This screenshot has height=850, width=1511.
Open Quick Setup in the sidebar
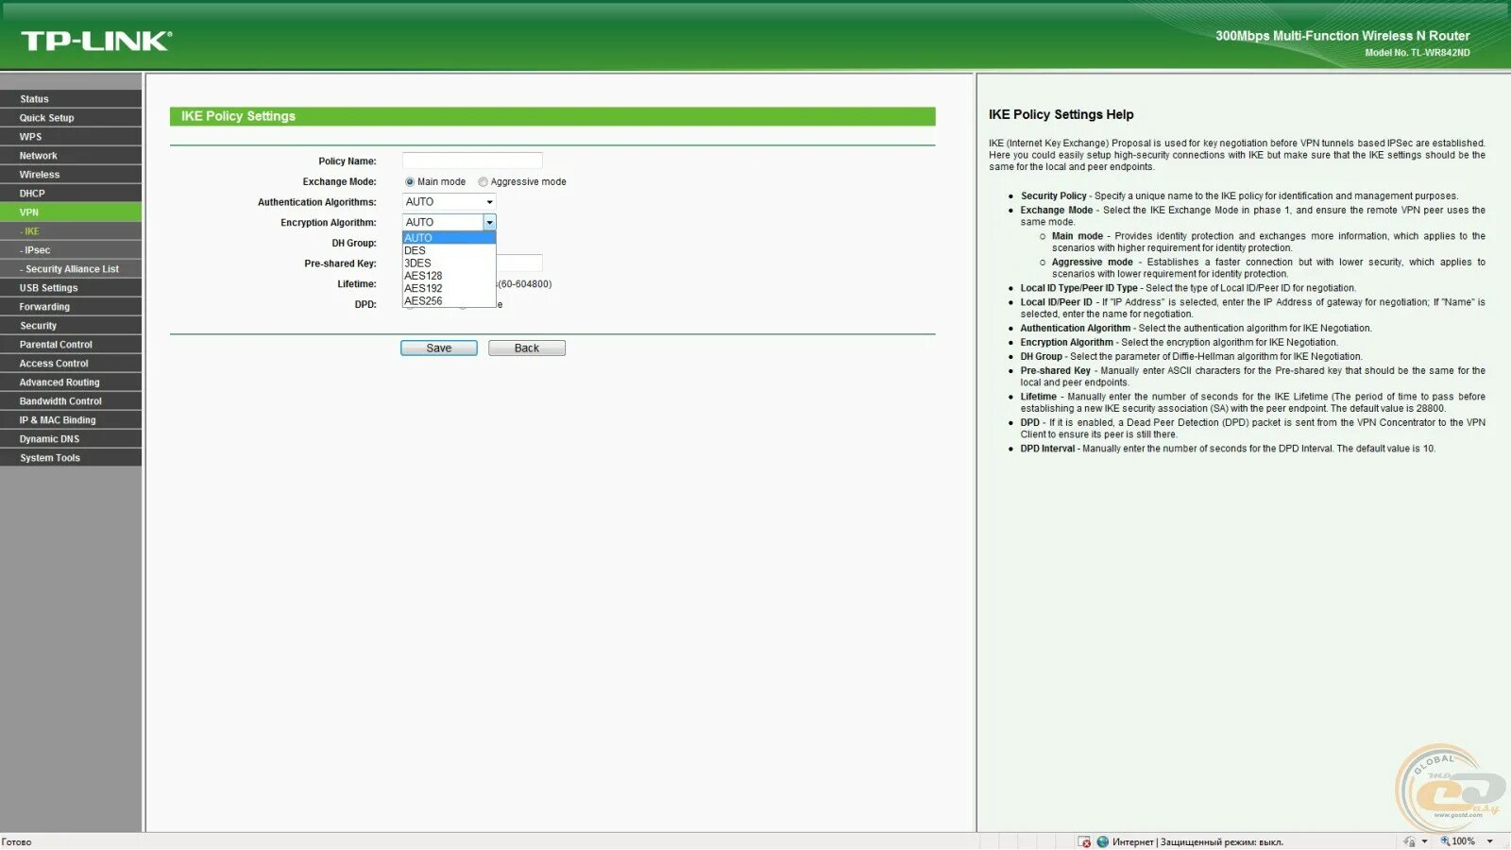pyautogui.click(x=71, y=118)
